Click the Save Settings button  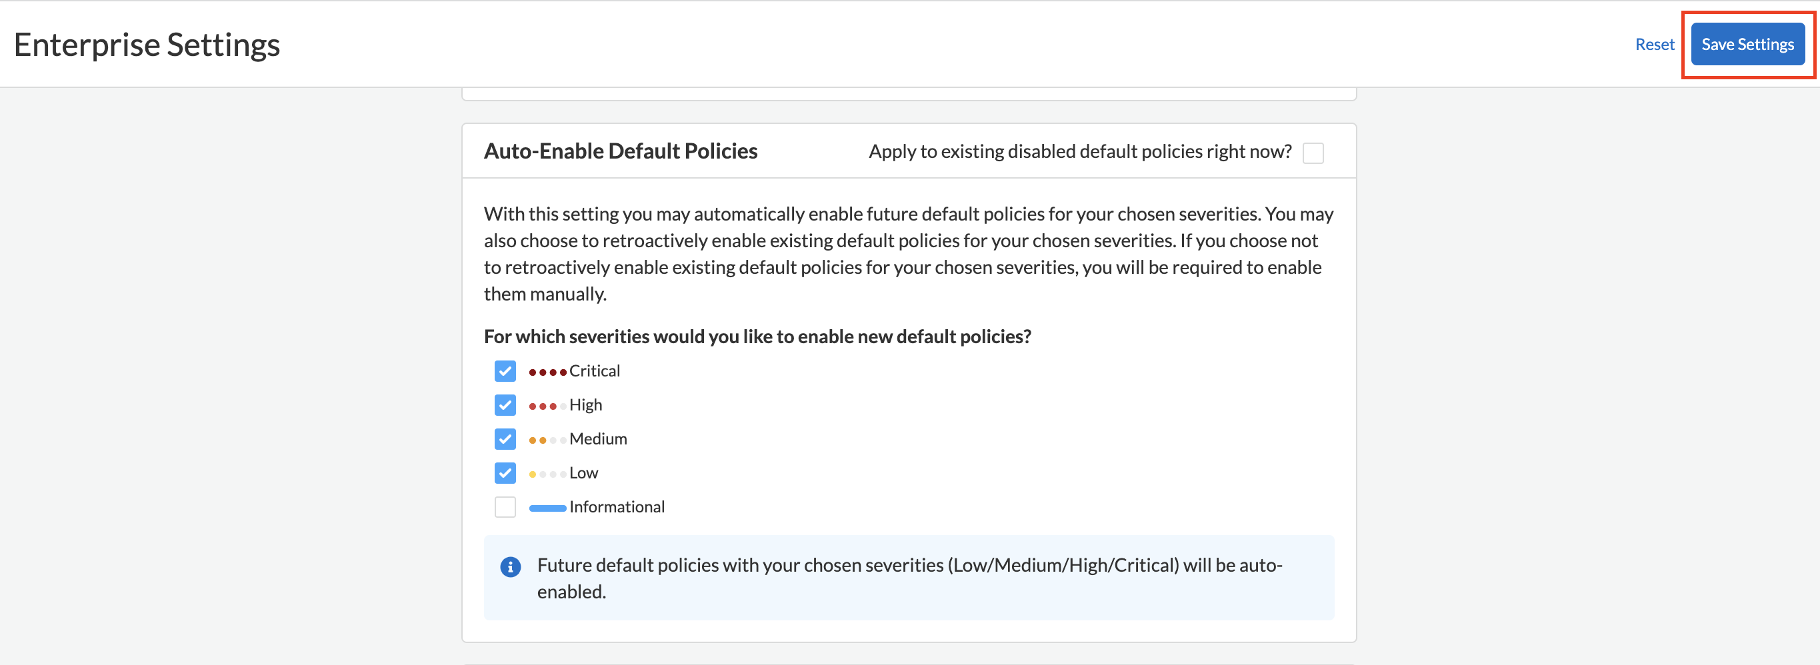pyautogui.click(x=1747, y=45)
